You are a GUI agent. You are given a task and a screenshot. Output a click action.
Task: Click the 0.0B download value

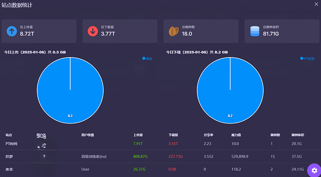(172, 170)
